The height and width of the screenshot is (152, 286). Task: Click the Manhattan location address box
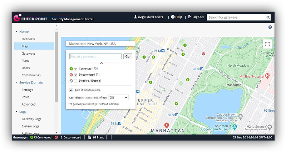(100, 44)
